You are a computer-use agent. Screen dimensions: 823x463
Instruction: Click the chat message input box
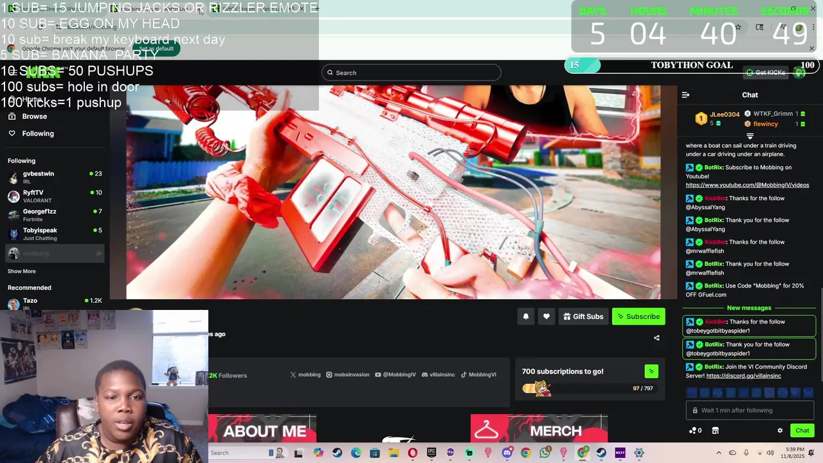pyautogui.click(x=750, y=410)
